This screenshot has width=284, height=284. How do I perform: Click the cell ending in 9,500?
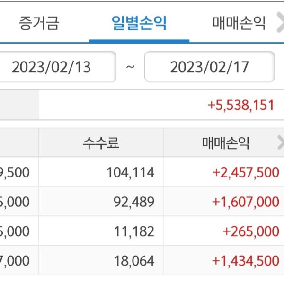(x=17, y=172)
